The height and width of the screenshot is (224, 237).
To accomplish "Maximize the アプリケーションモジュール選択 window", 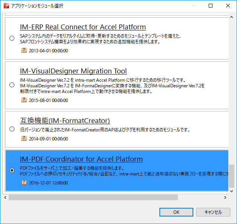I will 211,6.
